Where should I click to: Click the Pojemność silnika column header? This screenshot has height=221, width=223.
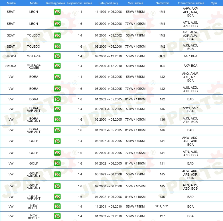pyautogui.click(x=80, y=3)
